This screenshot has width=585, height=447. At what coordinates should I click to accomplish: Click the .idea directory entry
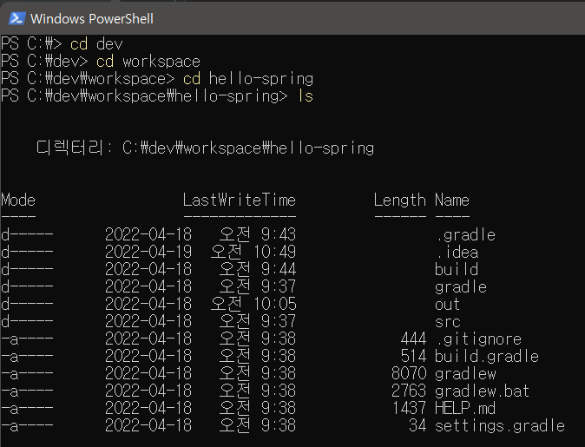457,253
